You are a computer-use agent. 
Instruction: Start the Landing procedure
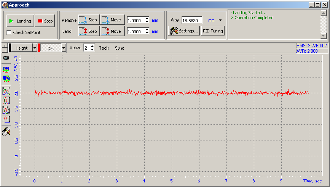pyautogui.click(x=20, y=21)
